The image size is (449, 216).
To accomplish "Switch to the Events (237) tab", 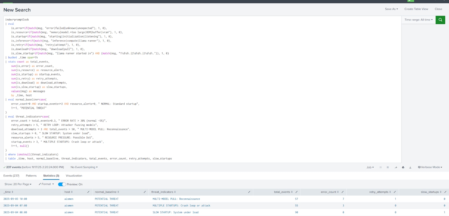I will click(x=11, y=176).
